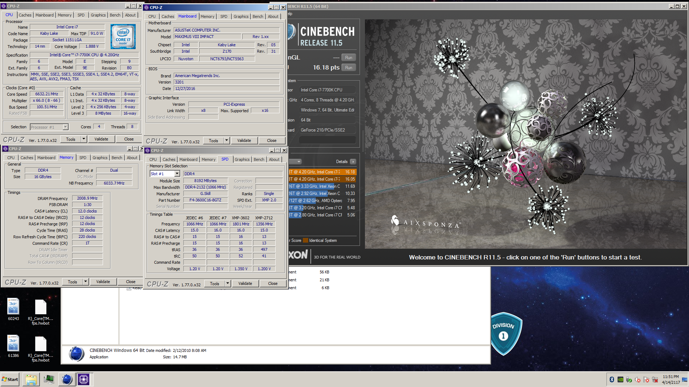The image size is (689, 387).
Task: Switch to Cinebench via its taskbar icon
Action: pos(66,379)
